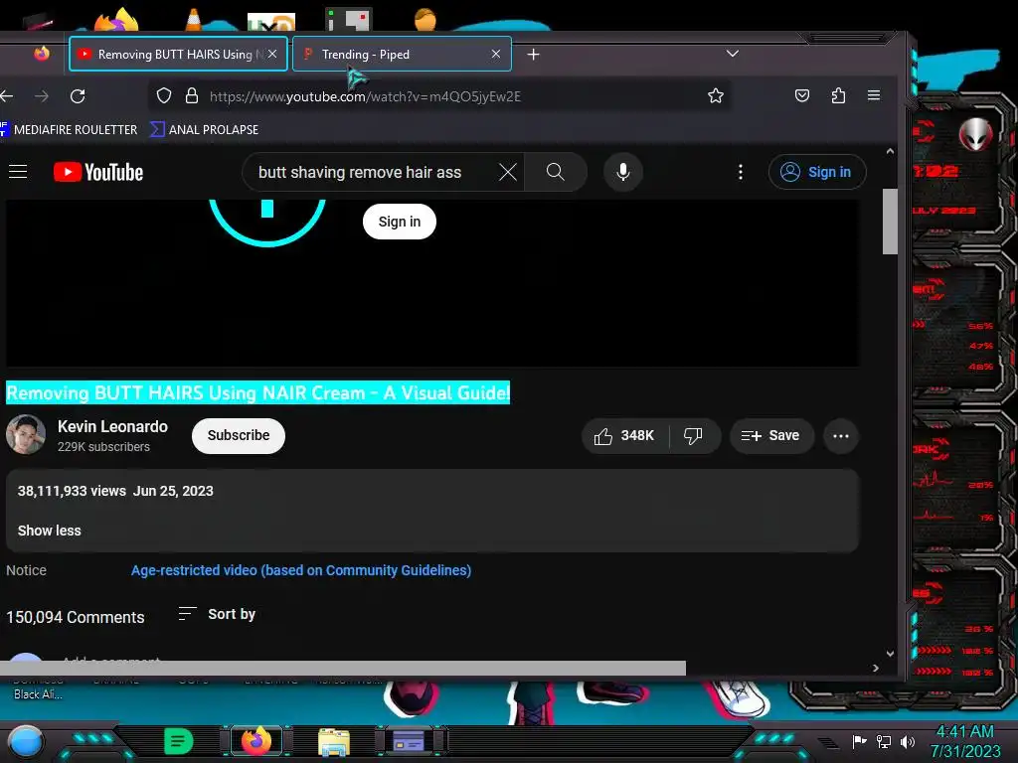Open Kevin Leonardo channel avatar
This screenshot has width=1018, height=763.
(26, 435)
